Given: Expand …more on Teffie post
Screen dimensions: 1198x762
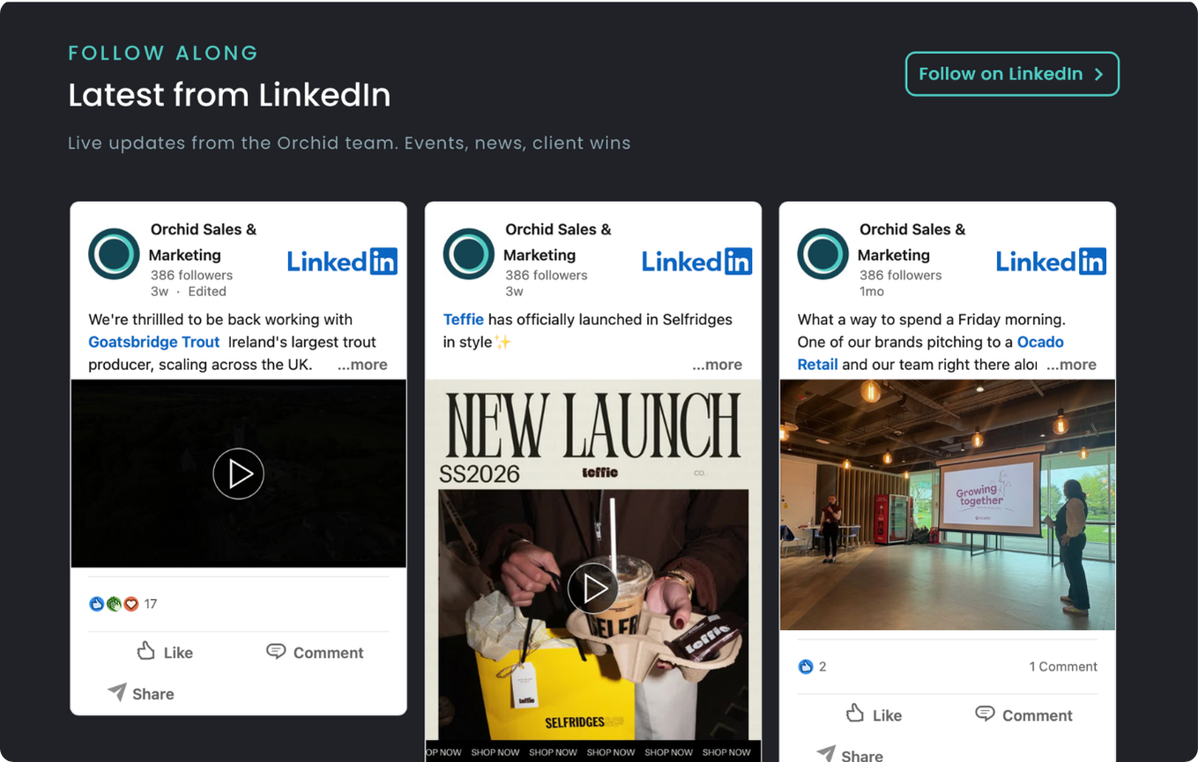Looking at the screenshot, I should [x=717, y=365].
